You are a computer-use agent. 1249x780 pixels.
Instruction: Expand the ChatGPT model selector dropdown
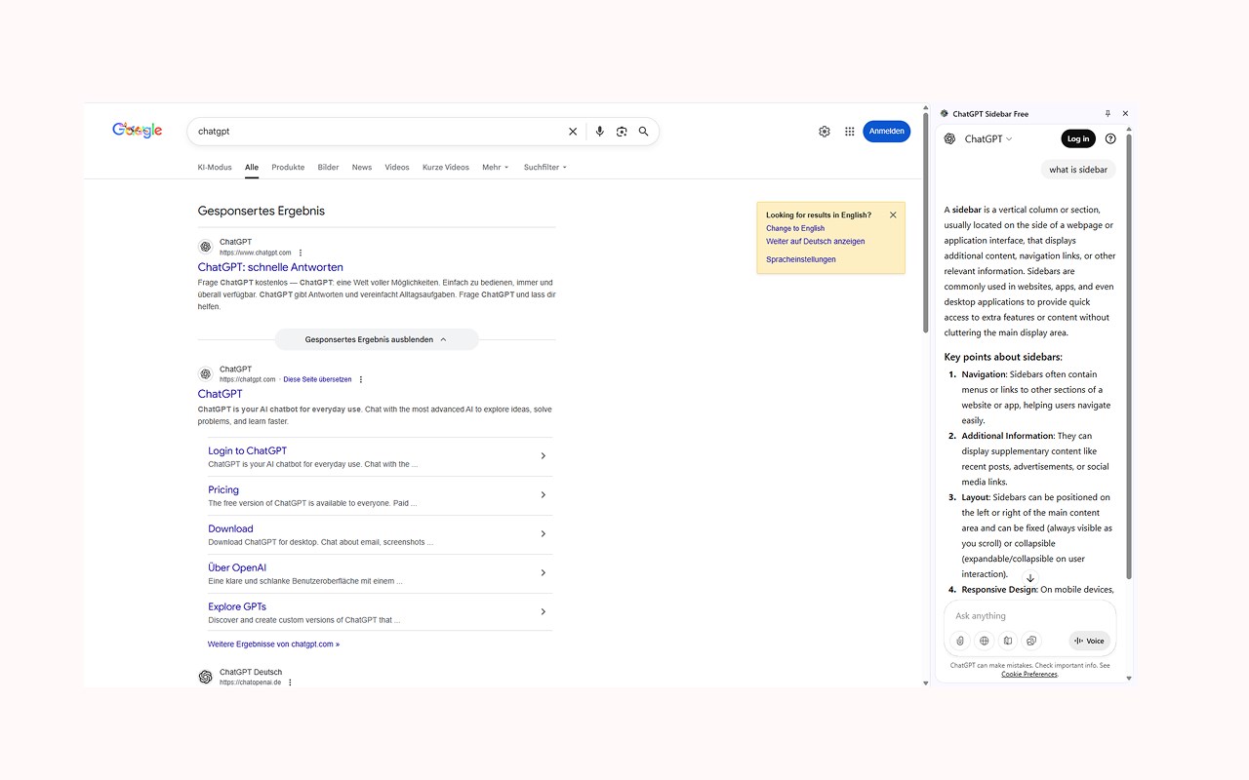(x=988, y=138)
